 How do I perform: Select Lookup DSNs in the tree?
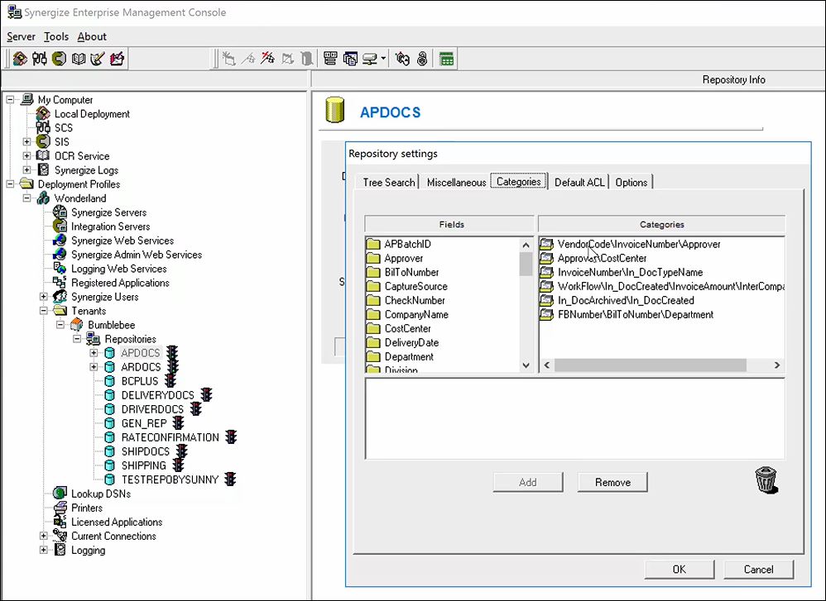(101, 494)
